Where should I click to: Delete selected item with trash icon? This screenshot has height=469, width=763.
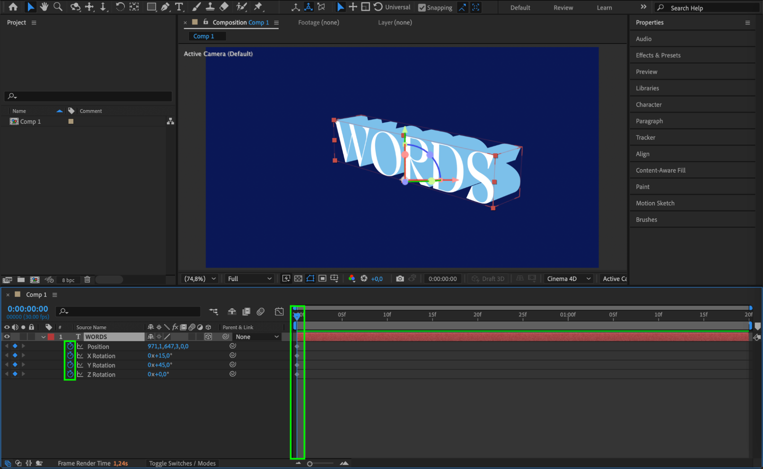(87, 280)
